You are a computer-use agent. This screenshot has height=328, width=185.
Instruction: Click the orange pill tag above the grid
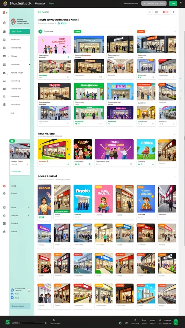tap(141, 32)
